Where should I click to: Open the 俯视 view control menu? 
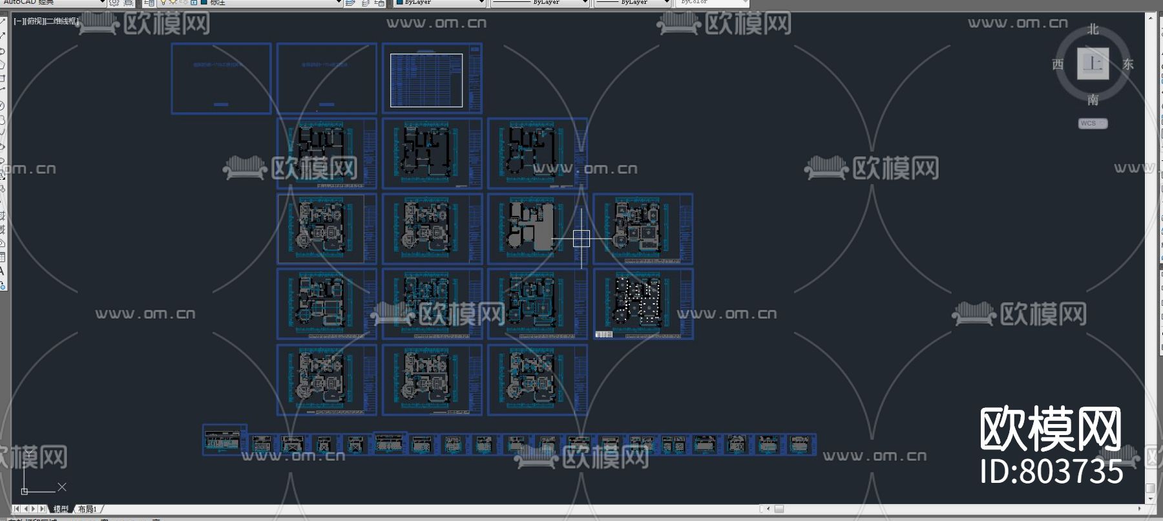(34, 21)
